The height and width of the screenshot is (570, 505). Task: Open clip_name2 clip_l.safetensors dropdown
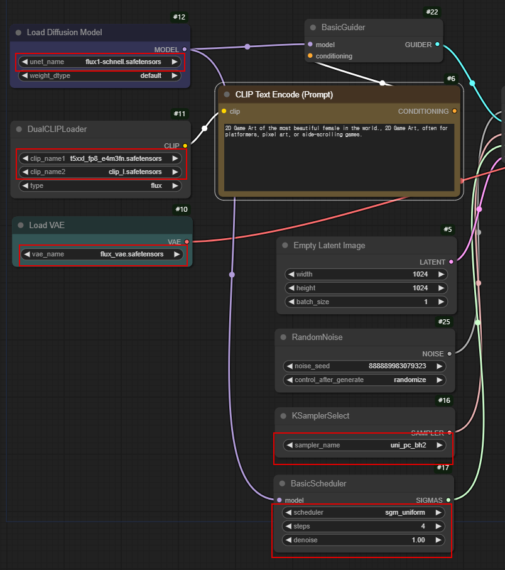100,172
